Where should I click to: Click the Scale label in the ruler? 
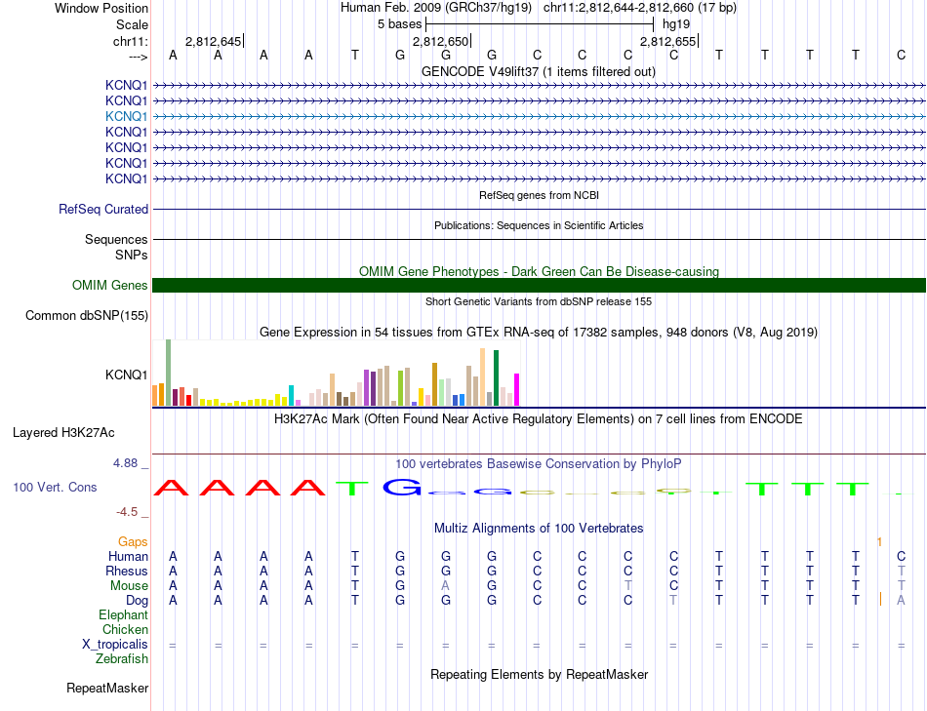pyautogui.click(x=132, y=24)
